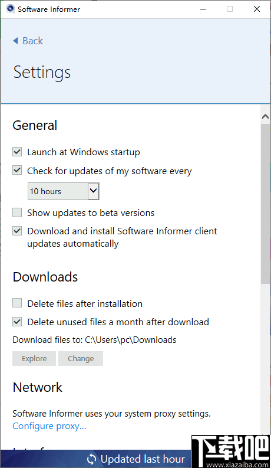Toggle Launch at Windows startup checkbox
This screenshot has height=468, width=271.
[x=17, y=152]
